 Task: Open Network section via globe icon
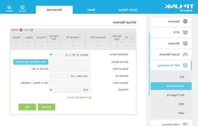click(185, 22)
